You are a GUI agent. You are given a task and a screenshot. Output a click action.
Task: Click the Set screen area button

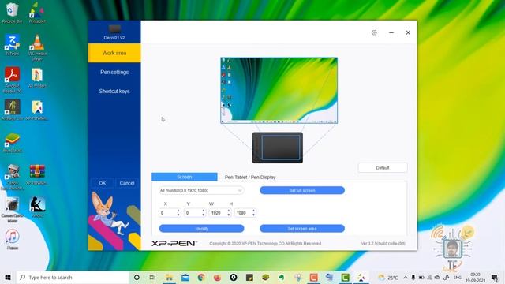[302, 229]
